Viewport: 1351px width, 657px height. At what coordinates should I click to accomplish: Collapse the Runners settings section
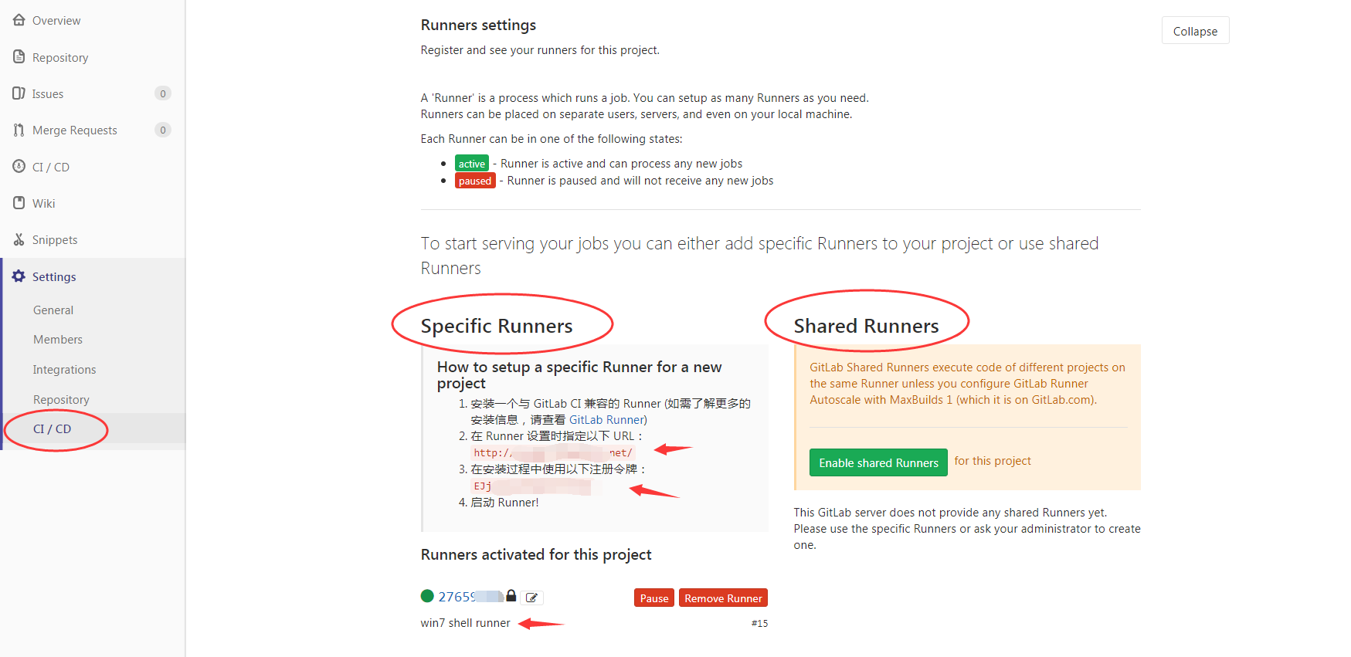[1195, 31]
